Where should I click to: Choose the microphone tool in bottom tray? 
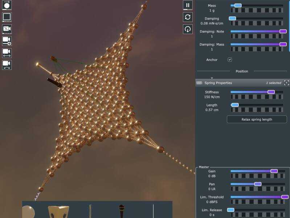click(122, 211)
